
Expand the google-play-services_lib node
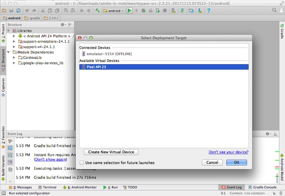click(14, 63)
